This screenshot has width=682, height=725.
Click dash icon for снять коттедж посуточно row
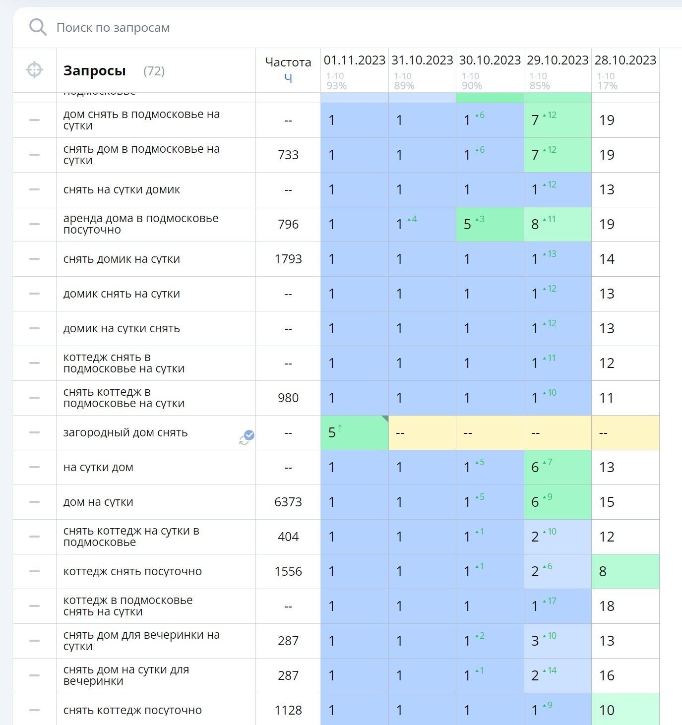point(34,710)
